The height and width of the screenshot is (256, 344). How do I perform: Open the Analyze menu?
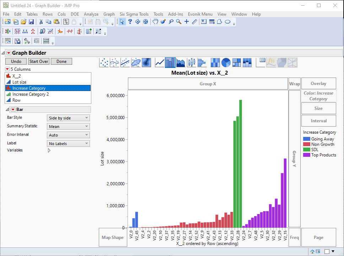(x=91, y=14)
